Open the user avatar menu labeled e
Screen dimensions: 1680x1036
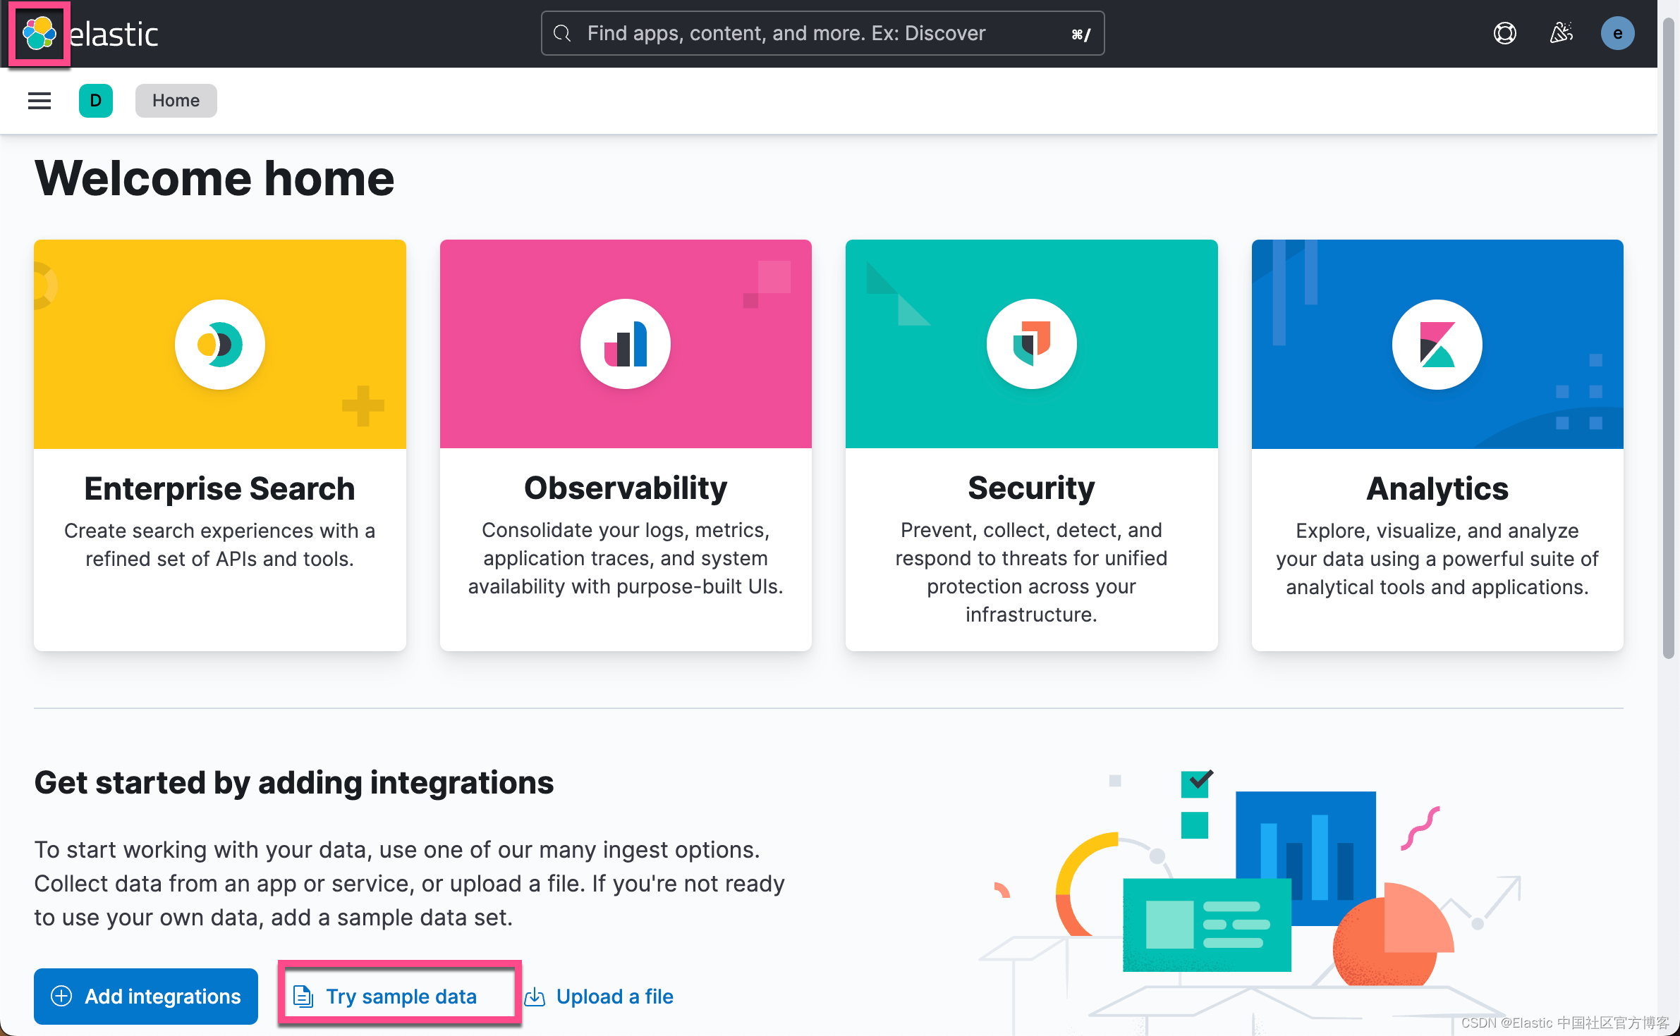point(1617,32)
